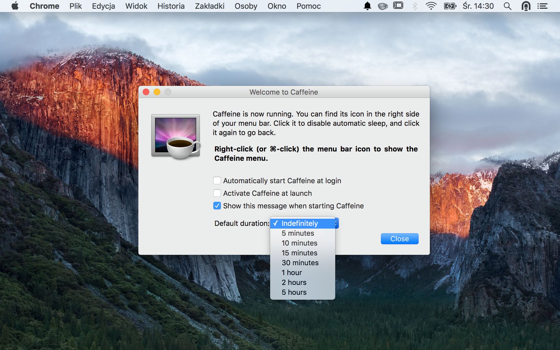Open the Osoby menu
Image resolution: width=560 pixels, height=350 pixels.
click(x=246, y=6)
